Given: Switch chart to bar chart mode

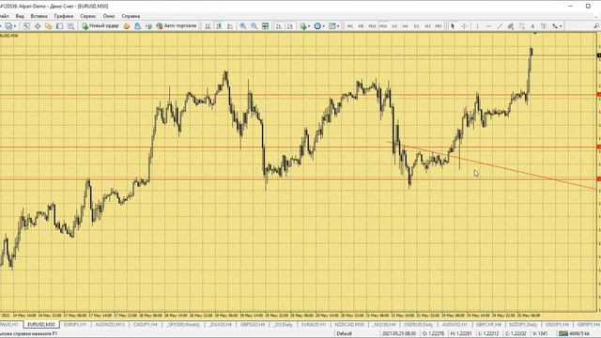Looking at the screenshot, I should (208, 25).
